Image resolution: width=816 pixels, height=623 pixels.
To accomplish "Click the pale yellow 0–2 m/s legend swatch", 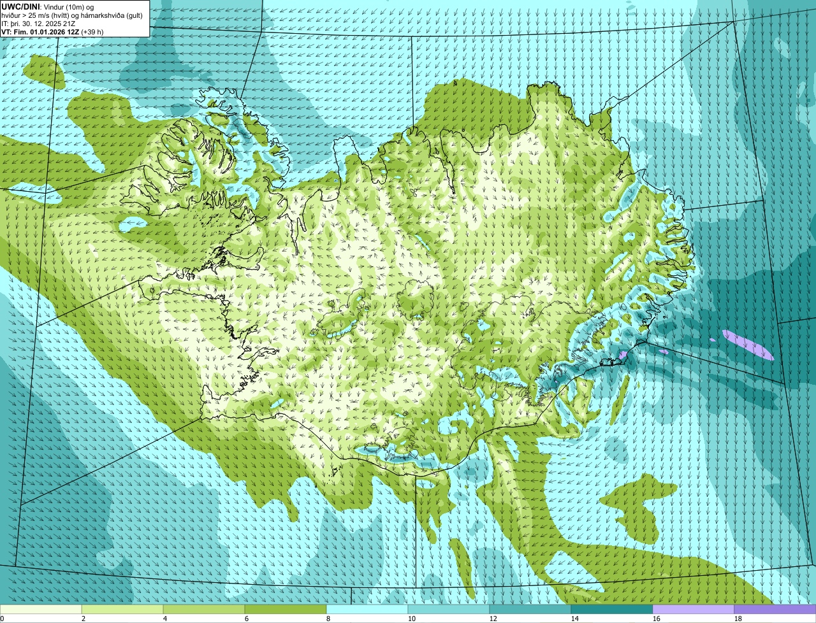I will click(41, 610).
